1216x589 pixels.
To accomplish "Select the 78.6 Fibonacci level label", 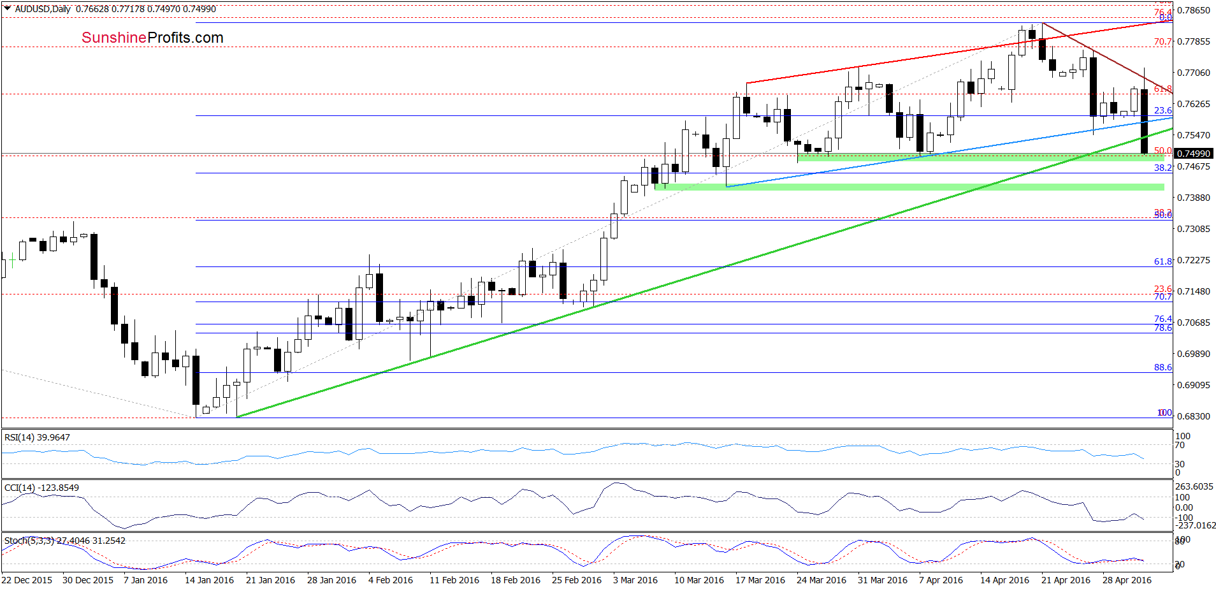I will pos(1163,328).
